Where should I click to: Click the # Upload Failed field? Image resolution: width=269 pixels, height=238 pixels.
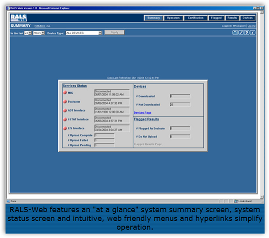105,140
